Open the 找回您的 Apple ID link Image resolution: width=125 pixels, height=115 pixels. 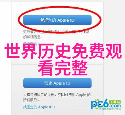(38, 107)
